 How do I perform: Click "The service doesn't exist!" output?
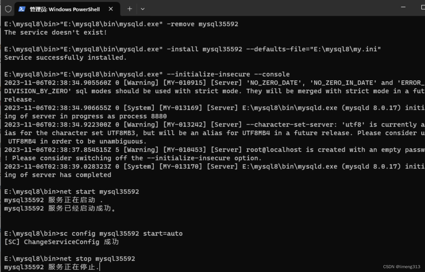(x=56, y=32)
